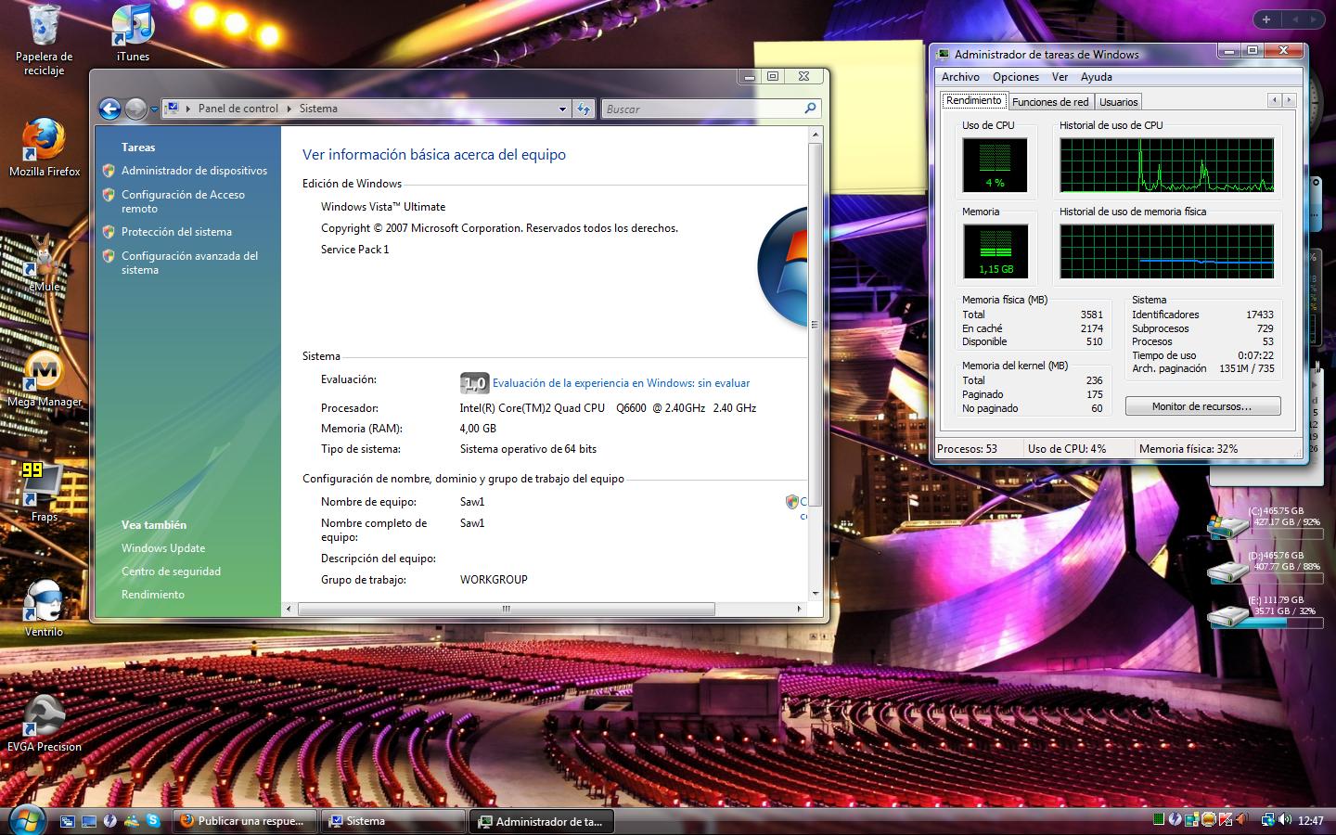Screen dimensions: 1336x835
Task: Click the Windows Start orb
Action: (26, 819)
